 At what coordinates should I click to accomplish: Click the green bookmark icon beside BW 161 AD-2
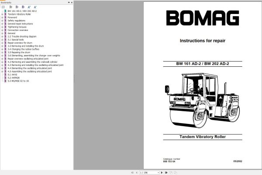(x=5, y=11)
